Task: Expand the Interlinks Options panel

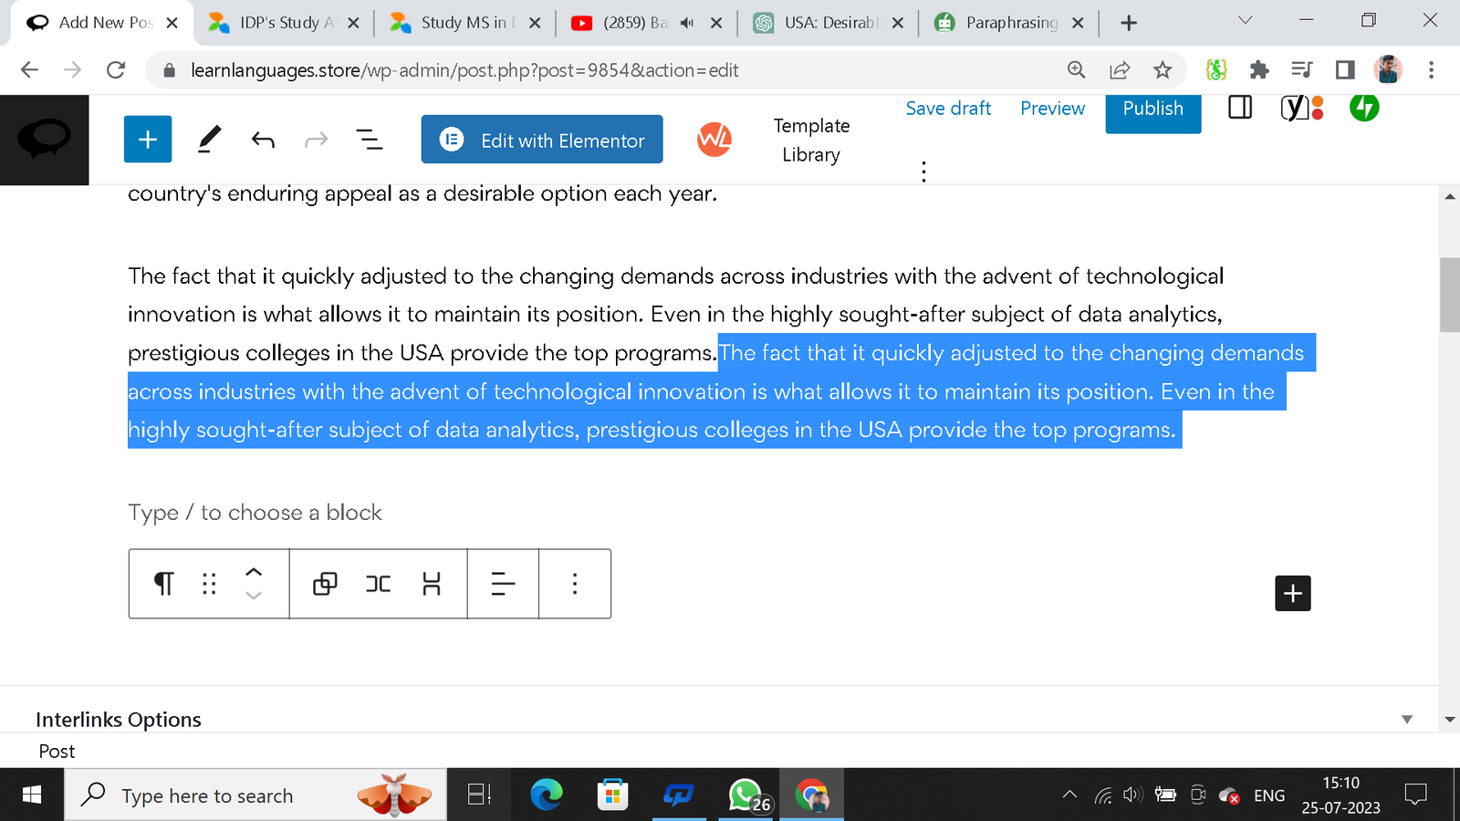Action: click(x=1406, y=720)
